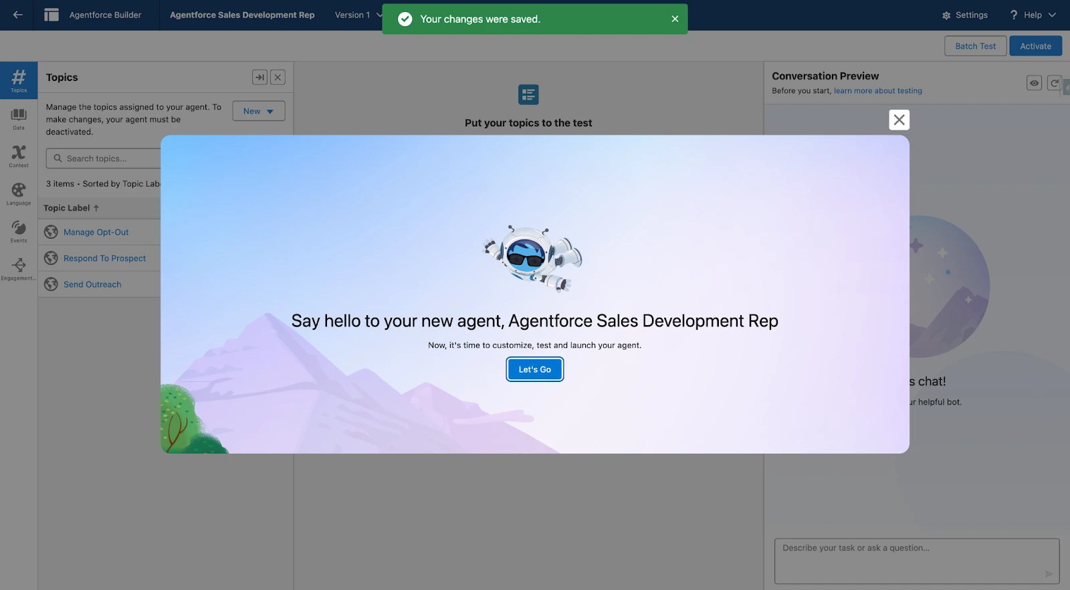
Task: Click the send message arrow icon
Action: tap(1049, 573)
